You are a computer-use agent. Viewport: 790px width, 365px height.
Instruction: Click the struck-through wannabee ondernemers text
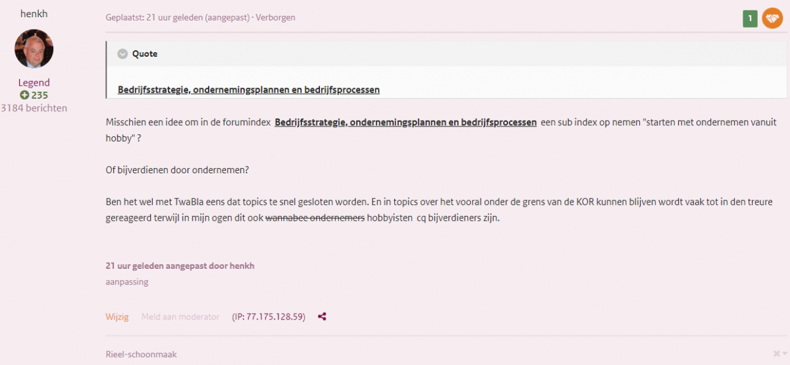coord(315,218)
